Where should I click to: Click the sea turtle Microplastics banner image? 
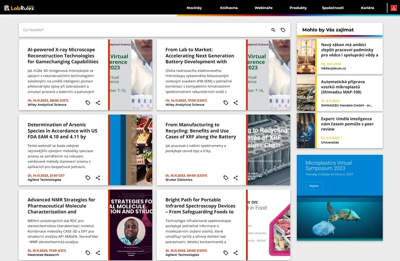coord(340,217)
